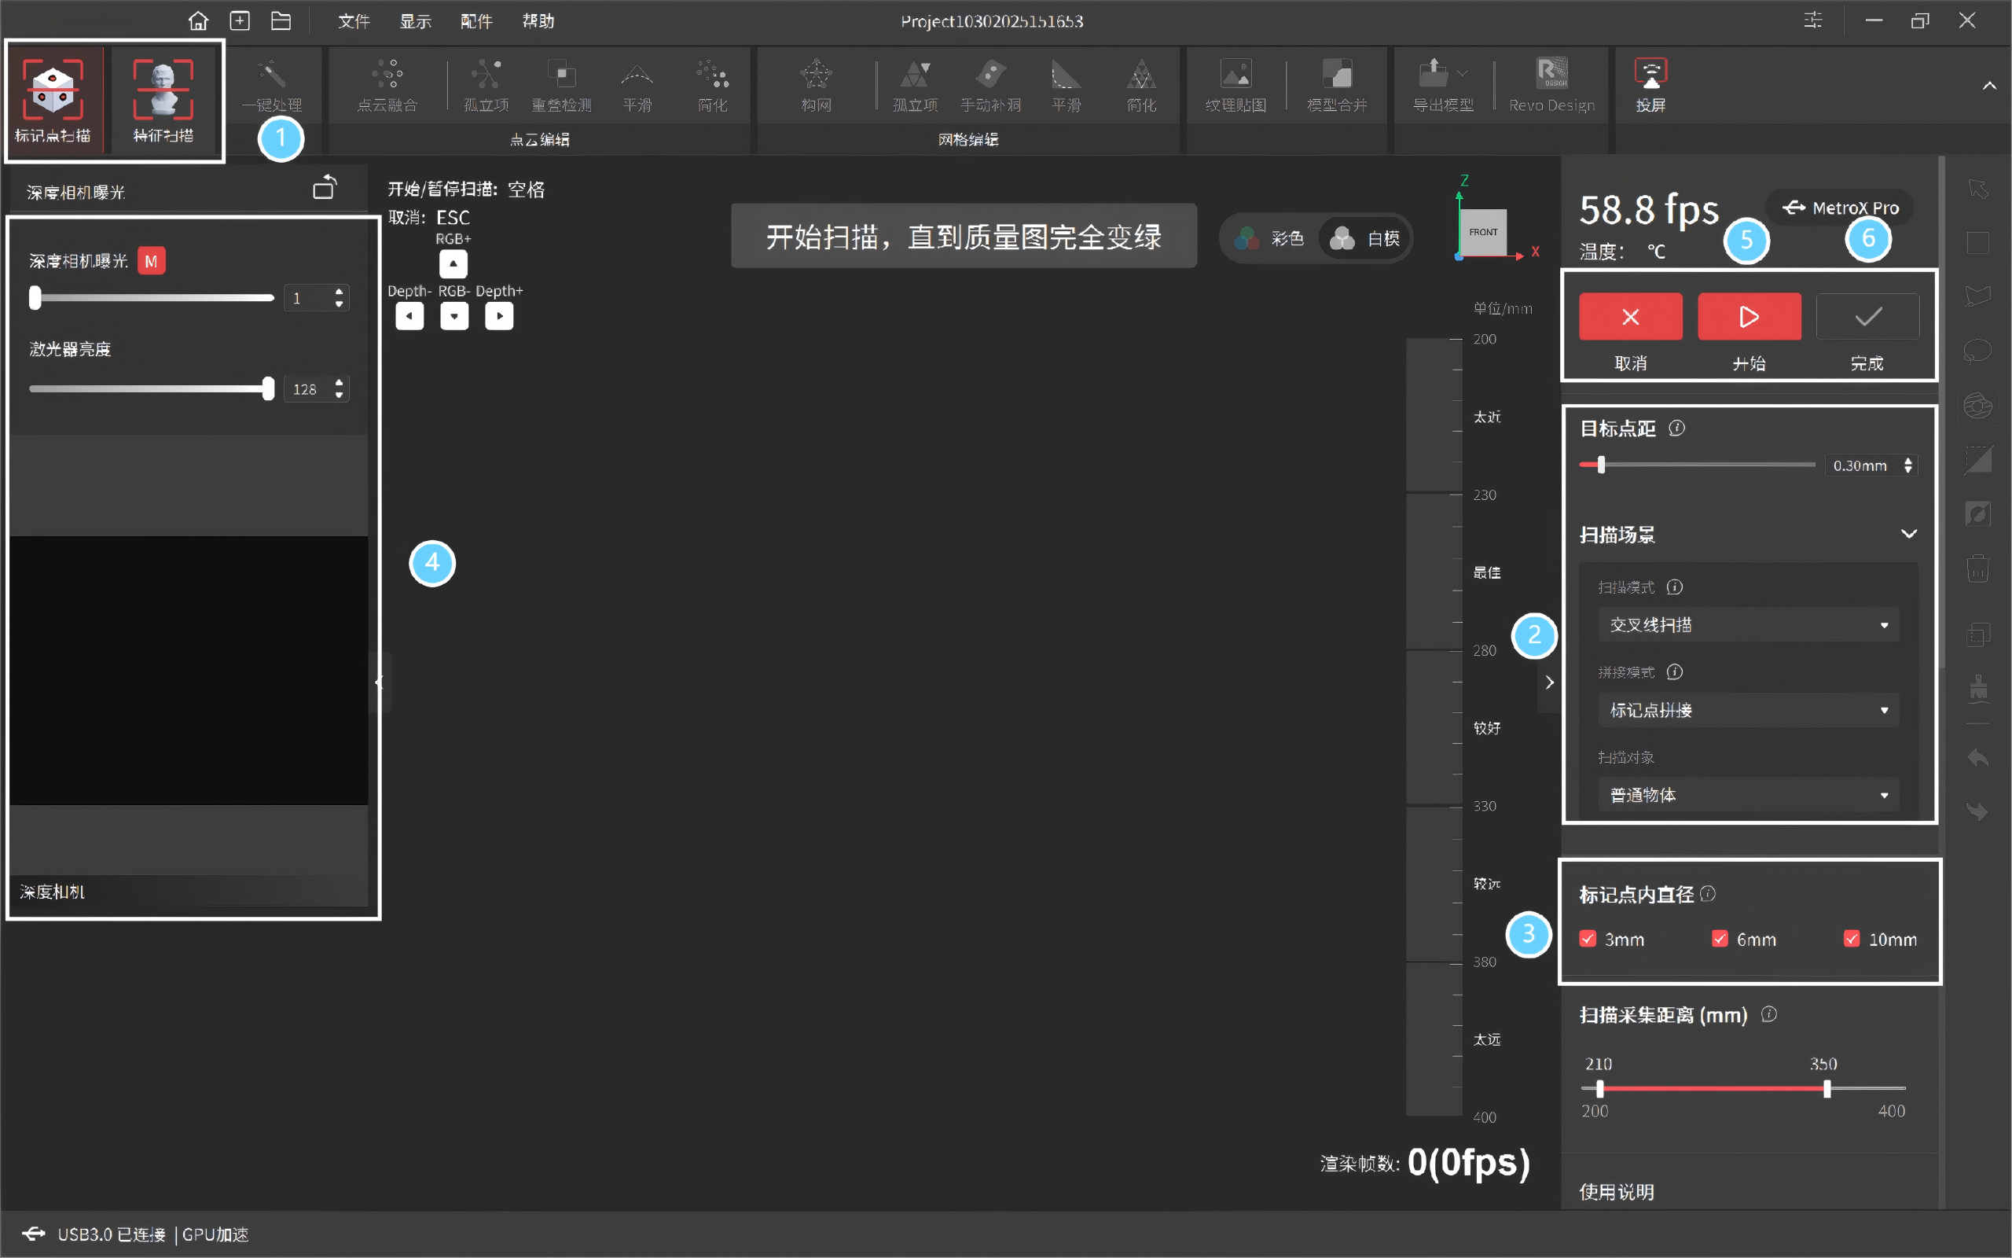Toggle the 3mm marker diameter checkbox
Screen dimensions: 2012x1258
1588,939
